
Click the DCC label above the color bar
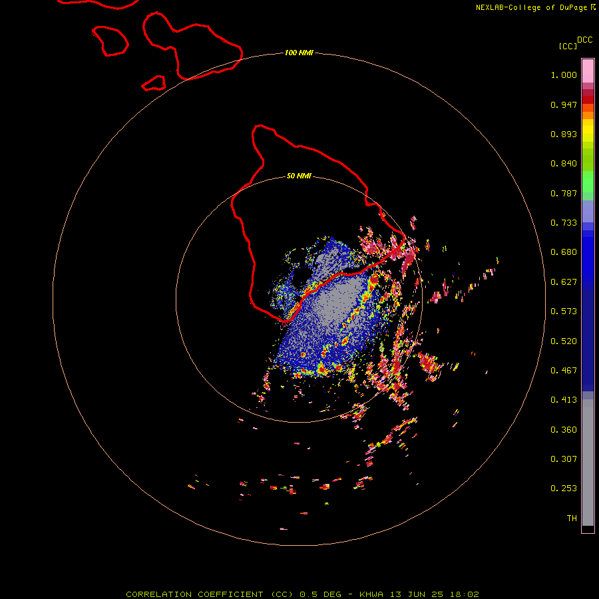point(584,40)
